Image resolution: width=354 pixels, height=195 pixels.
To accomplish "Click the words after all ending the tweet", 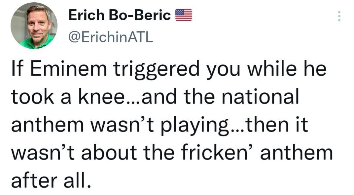I will 51,181.
